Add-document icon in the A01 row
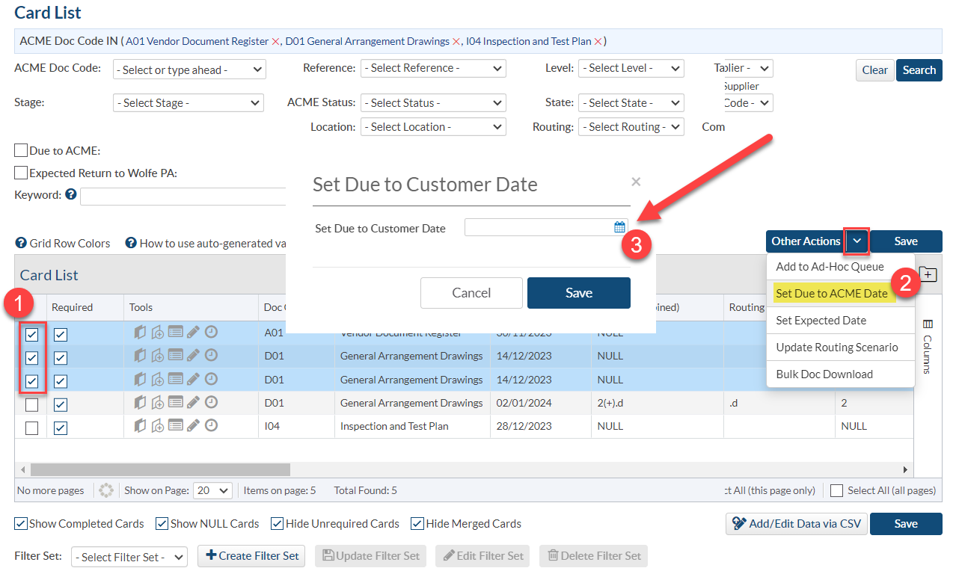This screenshot has height=571, width=959. pos(157,332)
